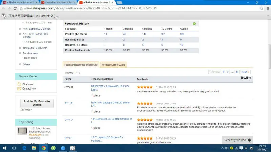The image size is (271, 152).
Task: Show hidden tray icons chevron
Action: pyautogui.click(x=222, y=148)
